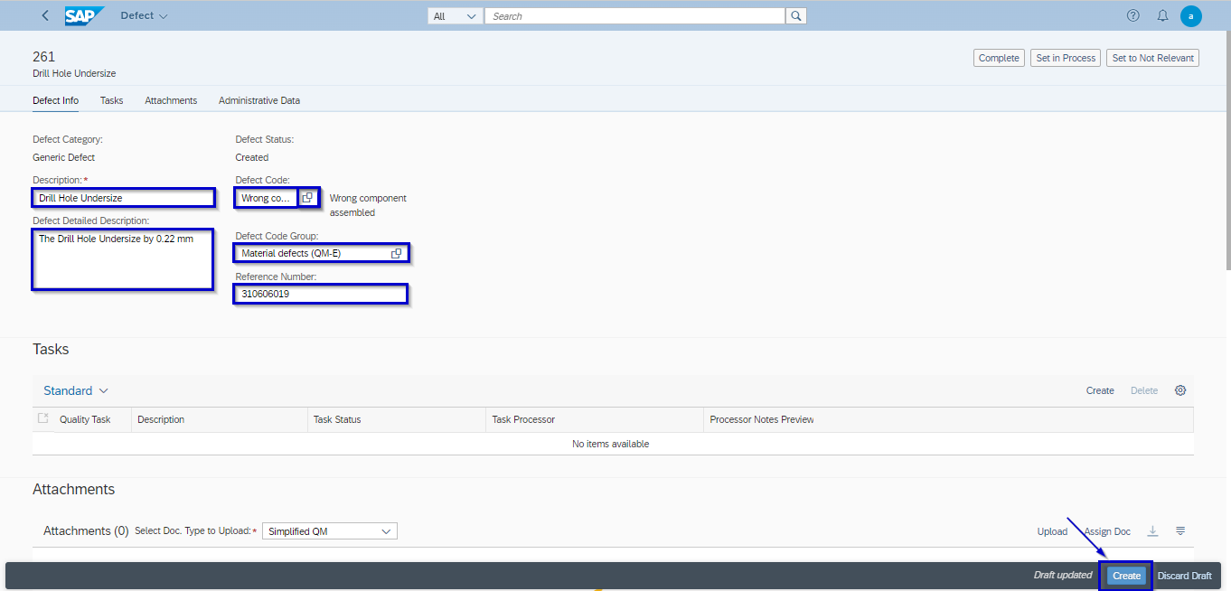Switch to the Administrative Data tab

tap(258, 100)
